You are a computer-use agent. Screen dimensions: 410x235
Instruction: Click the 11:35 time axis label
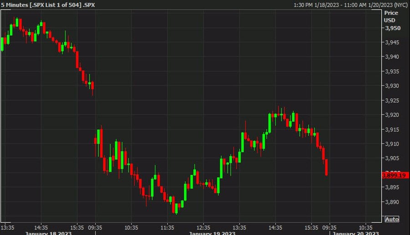pyautogui.click(x=167, y=227)
